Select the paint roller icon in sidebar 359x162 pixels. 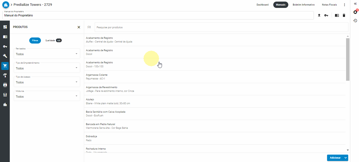5,75
